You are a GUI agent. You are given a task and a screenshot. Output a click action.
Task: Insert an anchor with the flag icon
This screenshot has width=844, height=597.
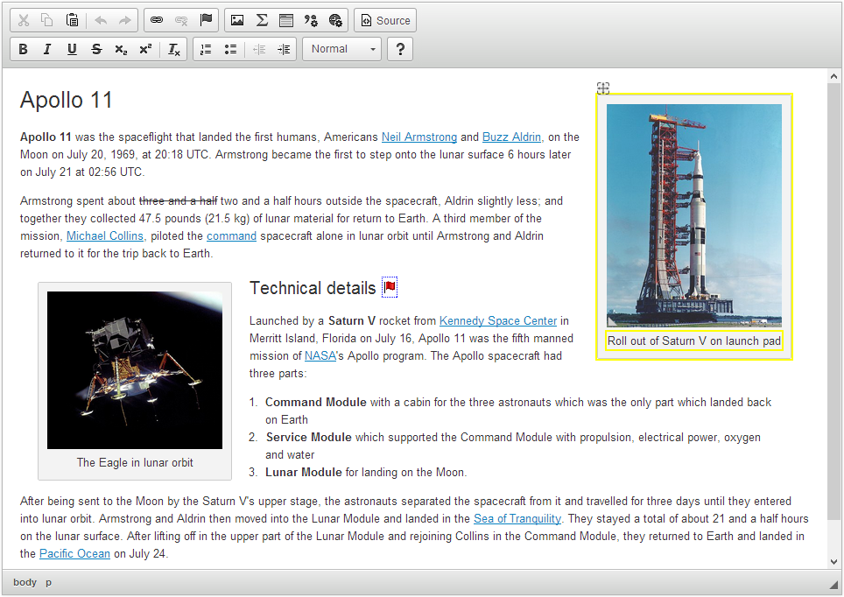click(x=206, y=20)
